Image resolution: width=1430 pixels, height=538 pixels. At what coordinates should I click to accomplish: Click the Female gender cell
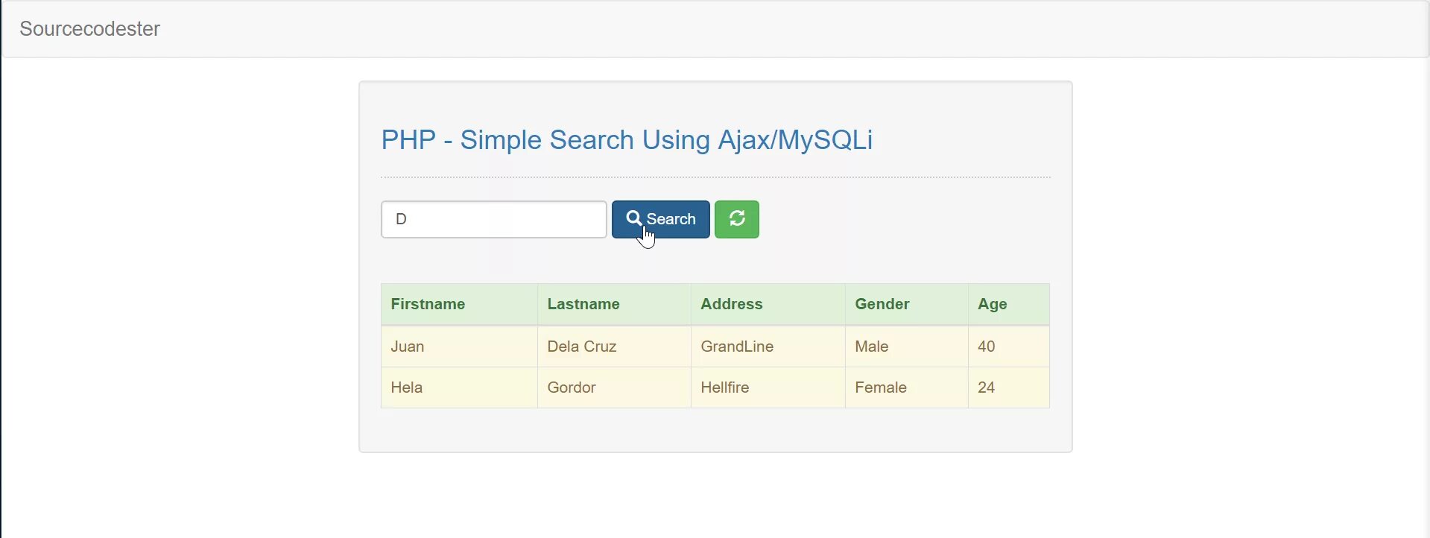point(880,387)
